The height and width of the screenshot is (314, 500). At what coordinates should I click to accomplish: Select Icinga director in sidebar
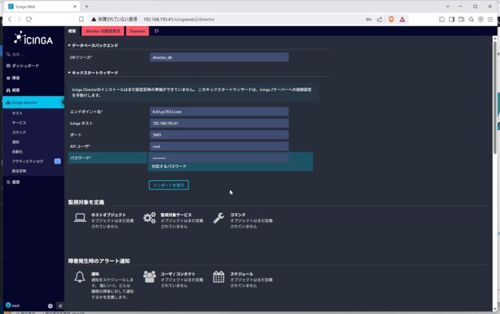[x=33, y=102]
